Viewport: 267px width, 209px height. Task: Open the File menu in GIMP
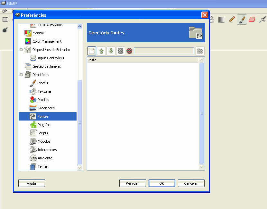tap(5, 11)
